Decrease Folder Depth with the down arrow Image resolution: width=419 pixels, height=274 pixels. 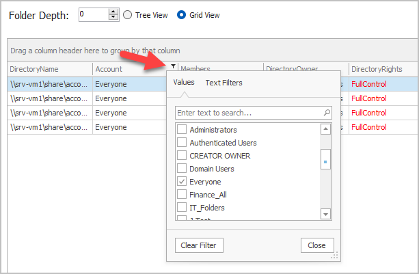point(113,18)
